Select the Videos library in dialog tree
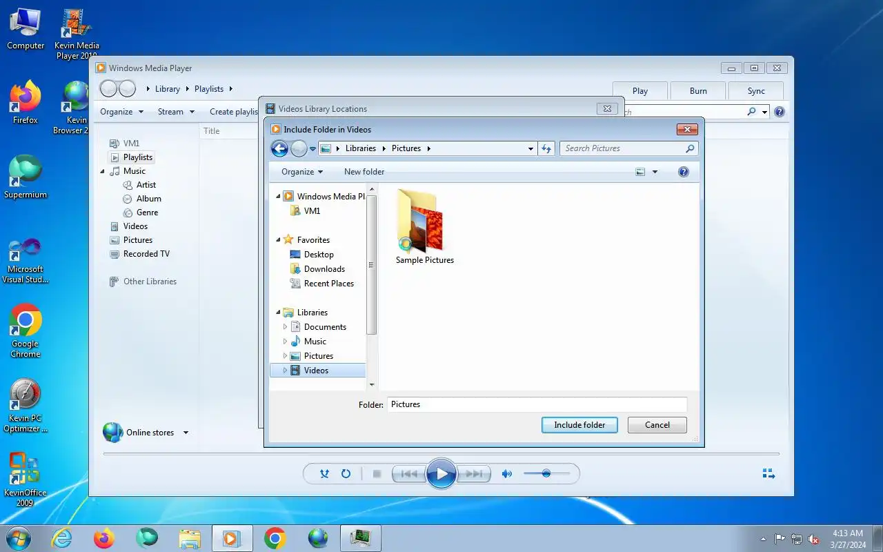 tap(317, 371)
